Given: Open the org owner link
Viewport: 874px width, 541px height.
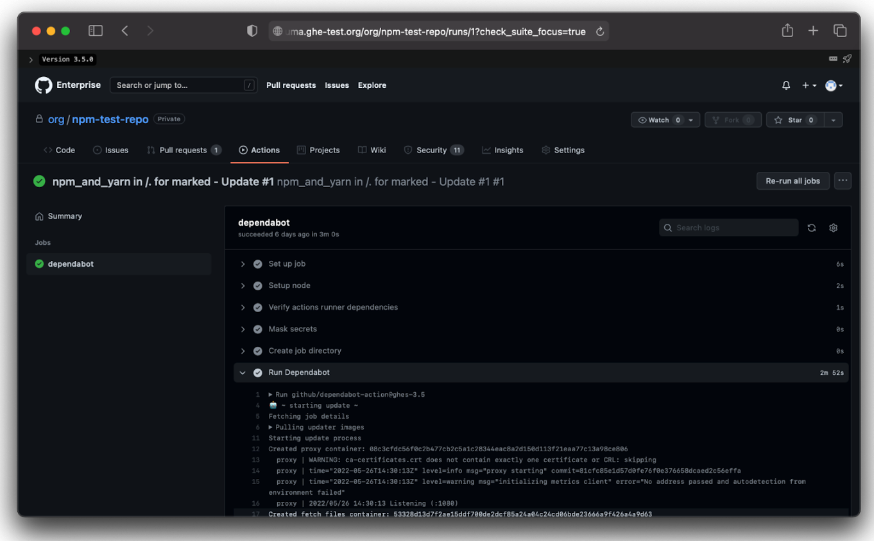Looking at the screenshot, I should click(x=56, y=119).
